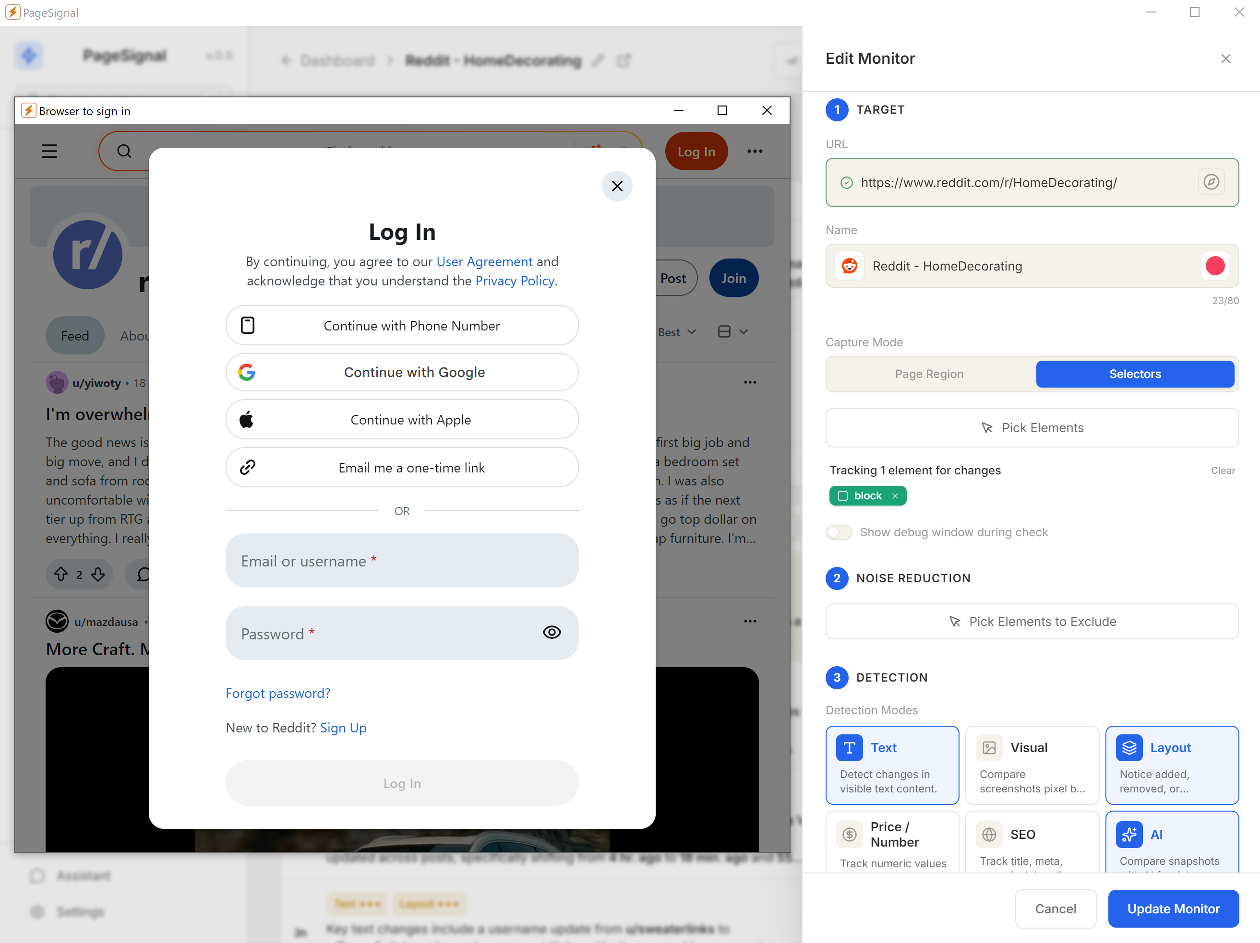Click Email me a one-time link

pyautogui.click(x=402, y=467)
